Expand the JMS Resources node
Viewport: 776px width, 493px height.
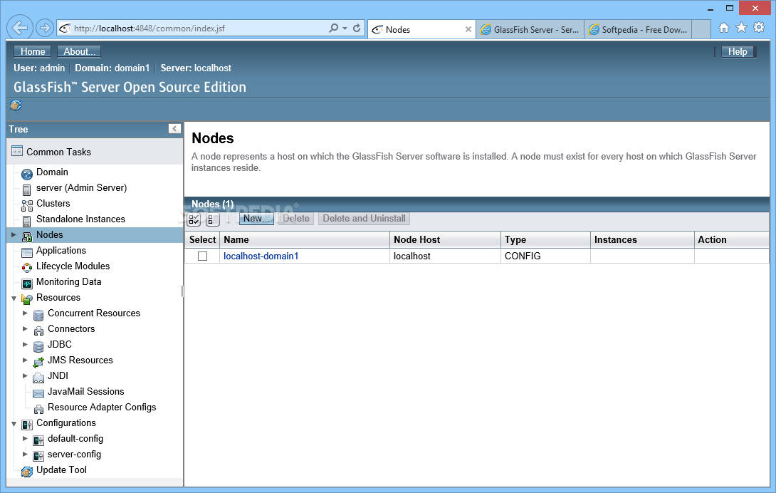[25, 360]
